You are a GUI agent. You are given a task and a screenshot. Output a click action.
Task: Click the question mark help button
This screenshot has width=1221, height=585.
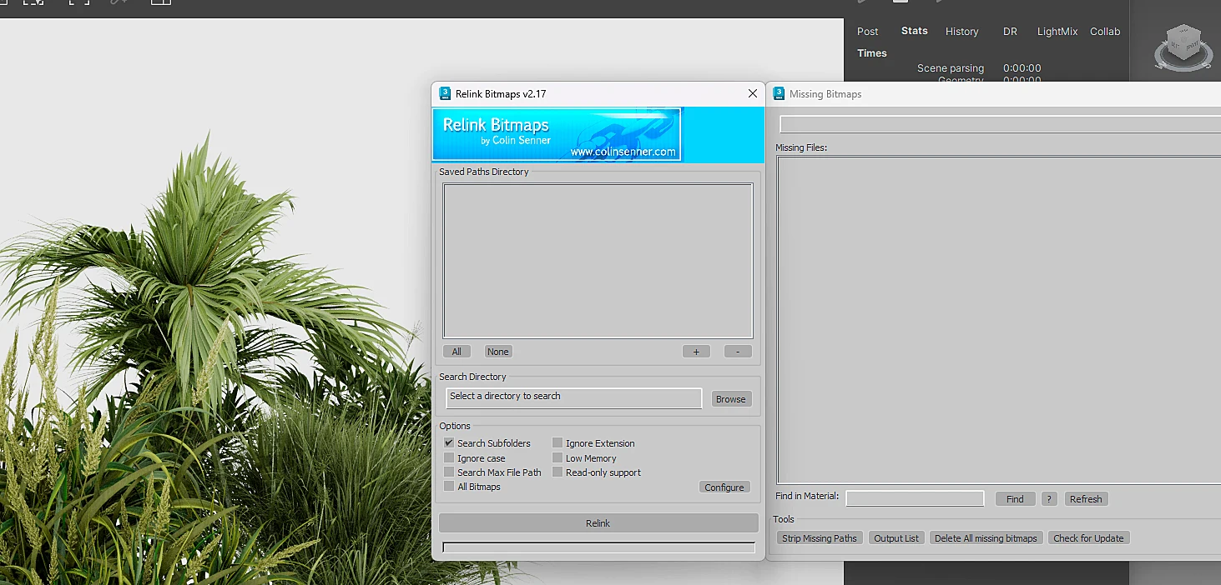1050,499
